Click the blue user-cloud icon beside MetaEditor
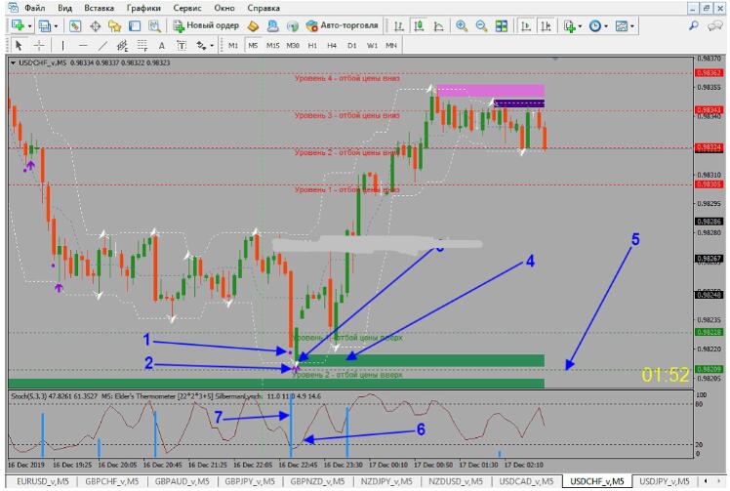The image size is (730, 491). point(273,26)
